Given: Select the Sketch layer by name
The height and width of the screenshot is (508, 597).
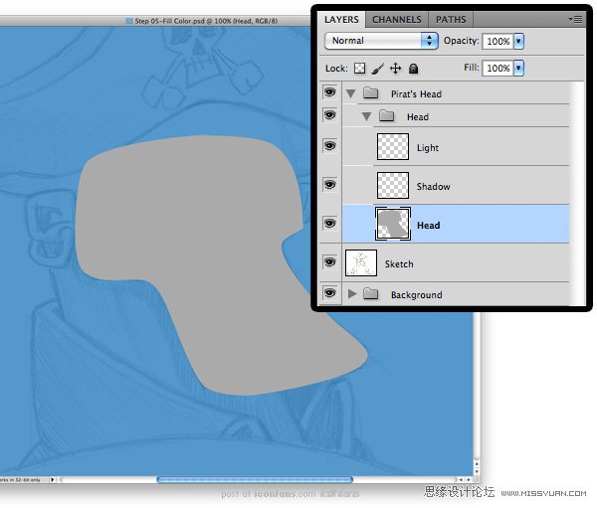Looking at the screenshot, I should (399, 264).
